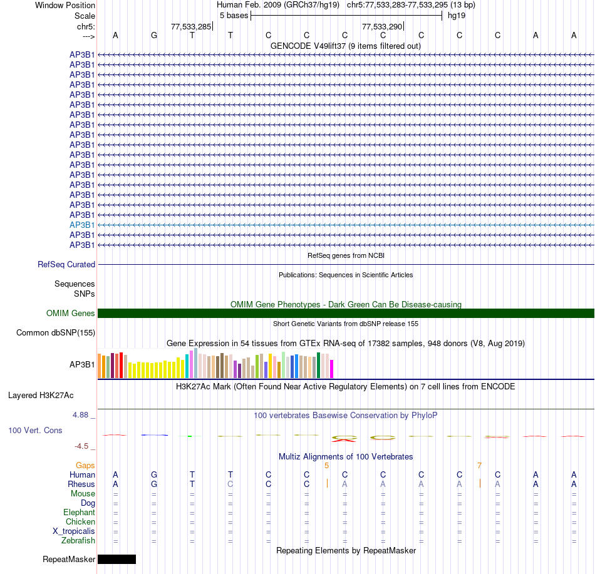Click the X_tropicalis alignment row label
Image resolution: width=595 pixels, height=574 pixels.
[x=74, y=531]
